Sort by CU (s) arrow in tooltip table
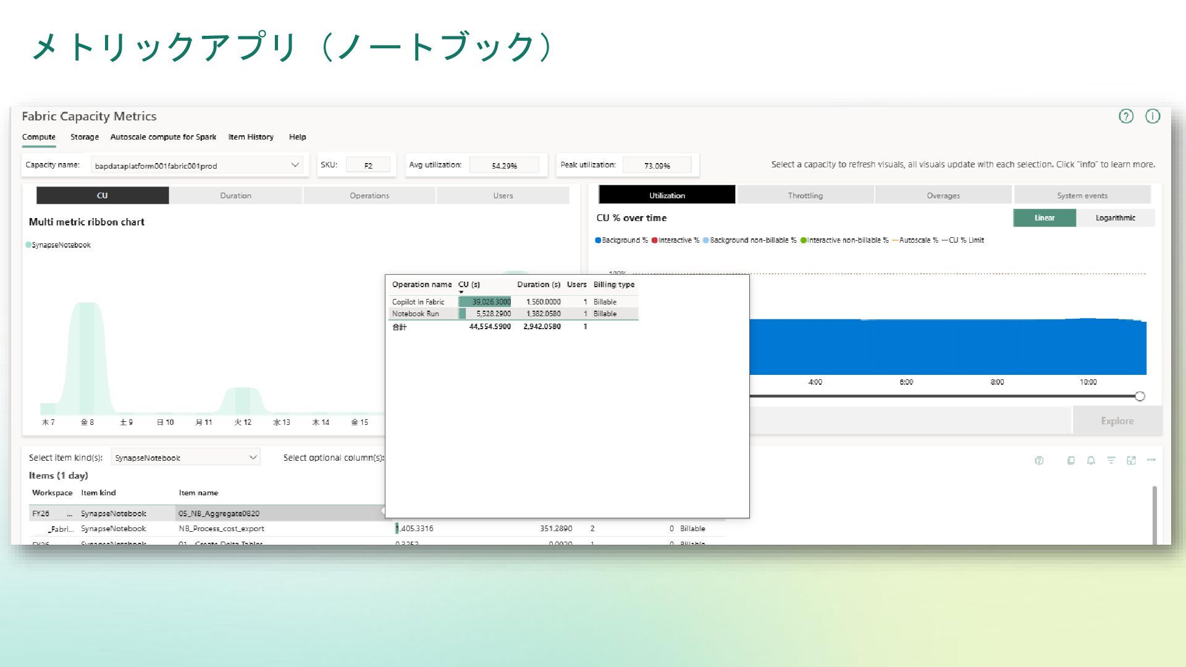Screen dimensions: 1186x667 (x=461, y=292)
